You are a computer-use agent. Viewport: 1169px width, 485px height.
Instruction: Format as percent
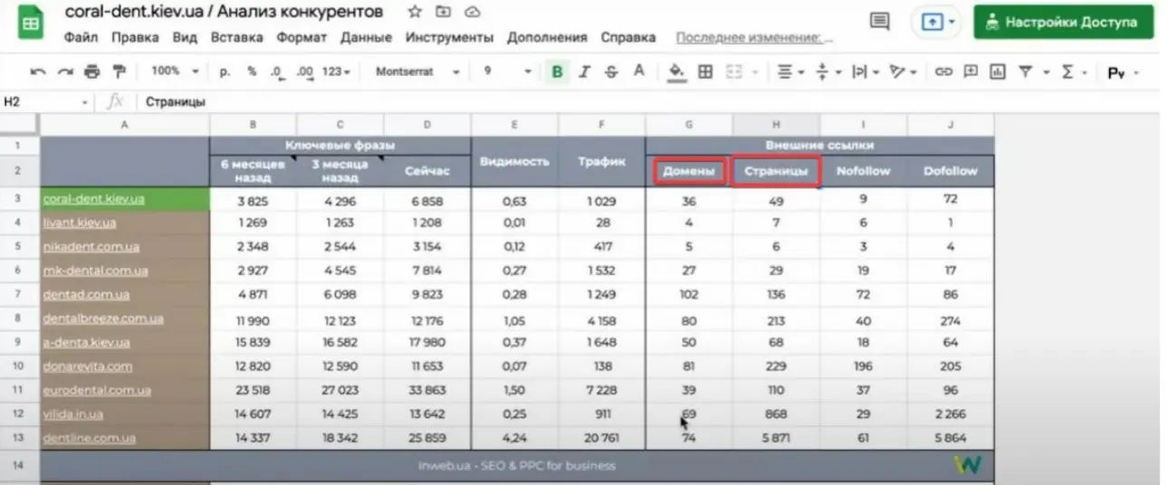252,71
